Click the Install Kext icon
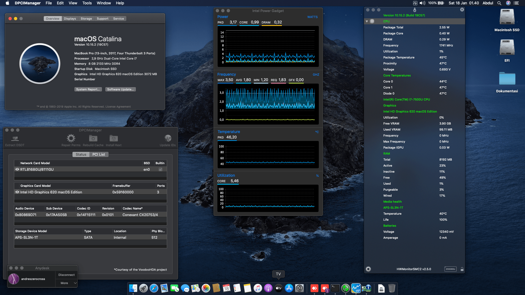The height and width of the screenshot is (295, 525). point(114,138)
